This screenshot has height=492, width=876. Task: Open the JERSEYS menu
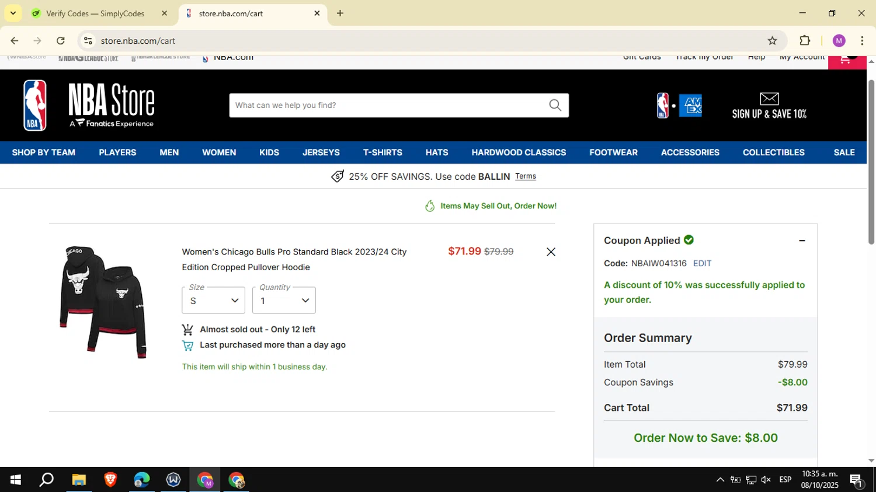click(321, 152)
